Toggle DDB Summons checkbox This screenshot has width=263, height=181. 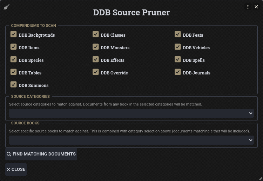[13, 85]
